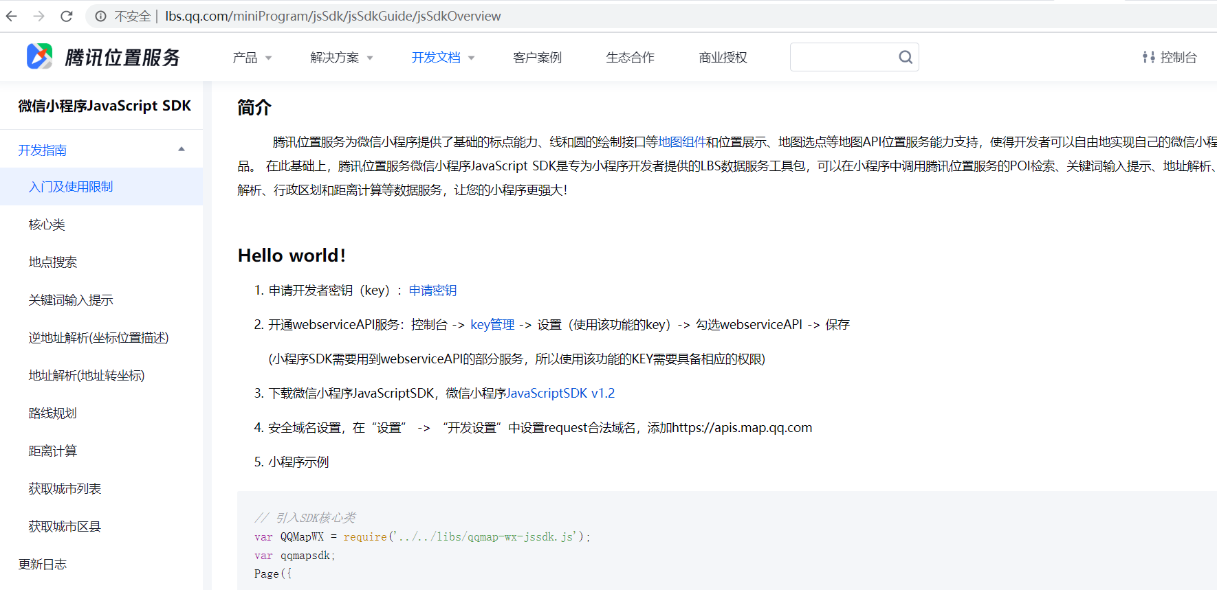Click the https://apis.map.qq.com text
1217x590 pixels.
[x=743, y=428]
